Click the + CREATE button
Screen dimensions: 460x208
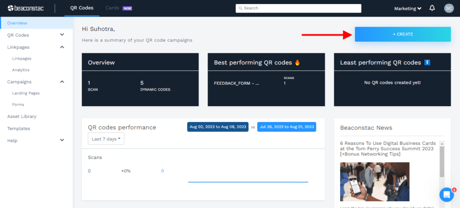(x=403, y=34)
